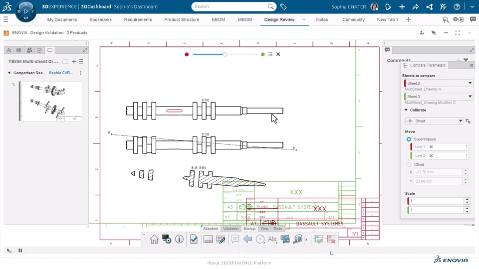This screenshot has height=269, width=479.
Task: Click Home icon in bottom toolbar
Action: click(154, 239)
